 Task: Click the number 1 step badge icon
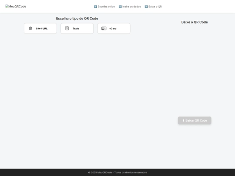[x=95, y=7]
